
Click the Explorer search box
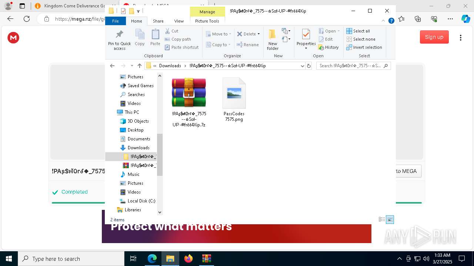[353, 66]
